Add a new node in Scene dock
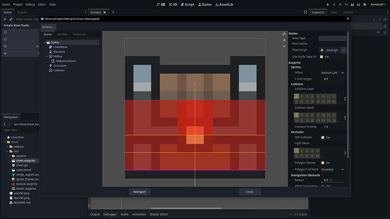This screenshot has height=219, width=390. 5,19
